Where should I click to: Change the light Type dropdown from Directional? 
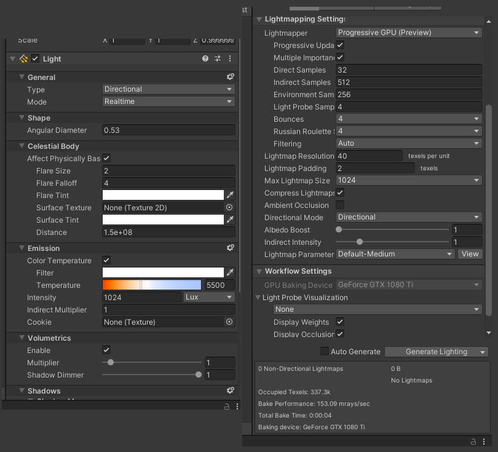tap(168, 89)
